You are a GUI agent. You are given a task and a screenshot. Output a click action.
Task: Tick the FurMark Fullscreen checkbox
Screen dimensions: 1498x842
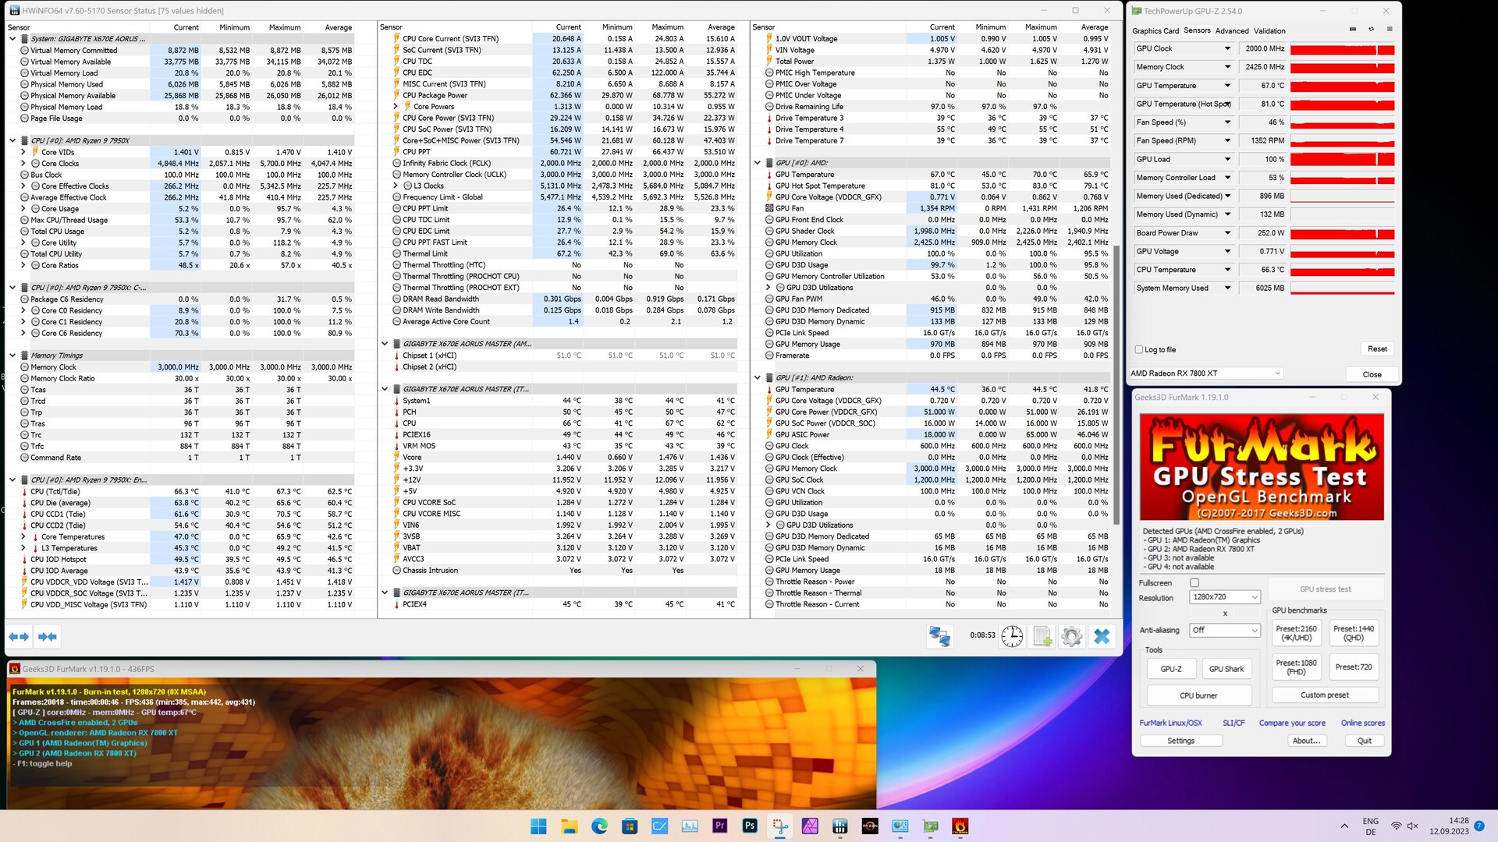click(1194, 583)
